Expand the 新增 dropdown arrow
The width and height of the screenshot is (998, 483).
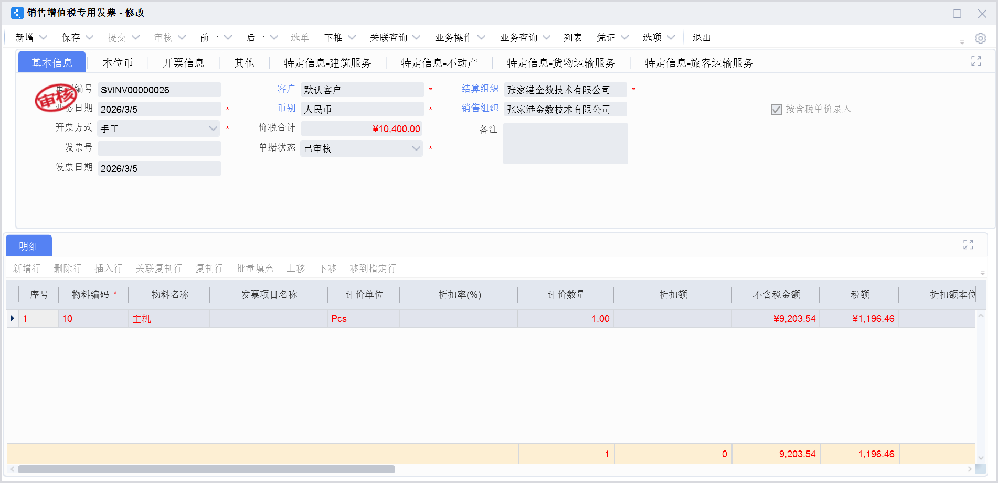pyautogui.click(x=44, y=37)
